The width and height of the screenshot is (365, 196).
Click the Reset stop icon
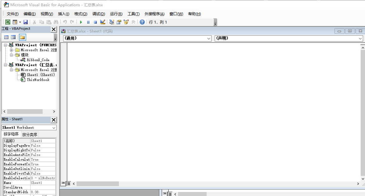pos(95,22)
